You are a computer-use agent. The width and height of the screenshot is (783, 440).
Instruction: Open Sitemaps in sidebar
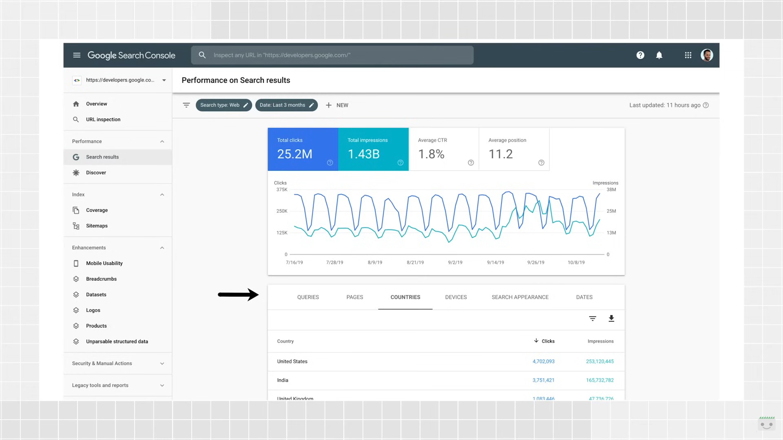pyautogui.click(x=118, y=226)
